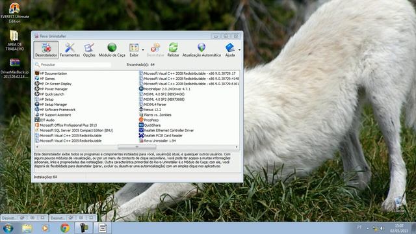The height and width of the screenshot is (234, 416).
Task: Open the taskbar clock showing 15:07
Action: click(x=398, y=228)
